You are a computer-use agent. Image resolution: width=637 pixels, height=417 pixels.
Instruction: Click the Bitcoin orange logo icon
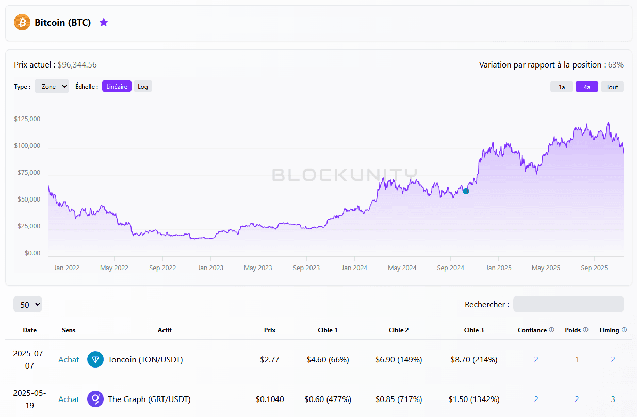point(22,22)
